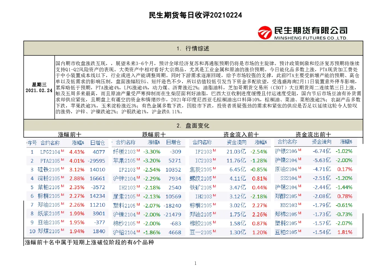Click the 沪铅2104 contract cell
This screenshot has height=276, width=391.
(x=127, y=232)
